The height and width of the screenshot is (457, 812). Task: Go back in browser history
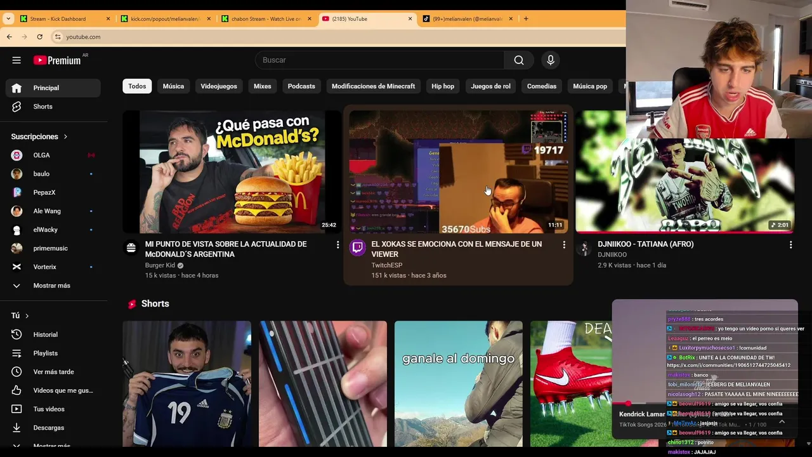click(9, 37)
